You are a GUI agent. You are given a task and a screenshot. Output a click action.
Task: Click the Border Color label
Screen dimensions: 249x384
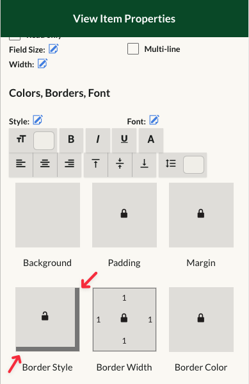[x=201, y=367]
